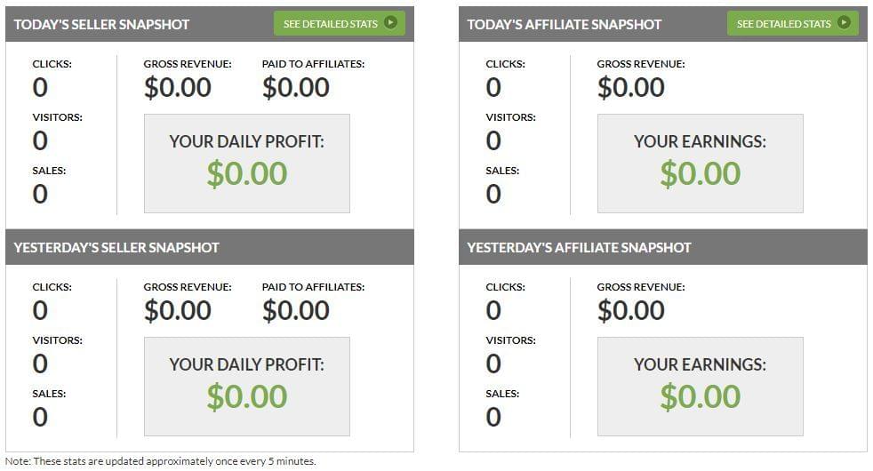
Task: Click today's seller Clicks count
Action: 40,87
